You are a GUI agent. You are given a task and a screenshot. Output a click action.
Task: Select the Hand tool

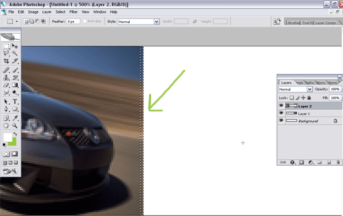click(6, 126)
